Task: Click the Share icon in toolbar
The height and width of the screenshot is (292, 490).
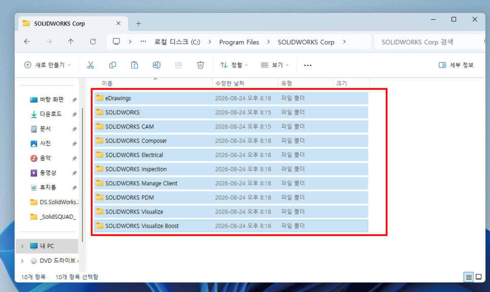Action: click(x=179, y=65)
